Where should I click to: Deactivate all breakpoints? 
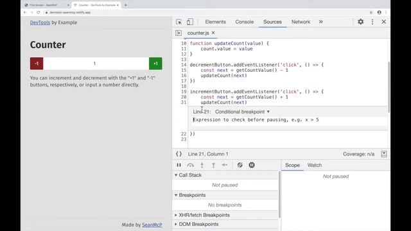240,165
